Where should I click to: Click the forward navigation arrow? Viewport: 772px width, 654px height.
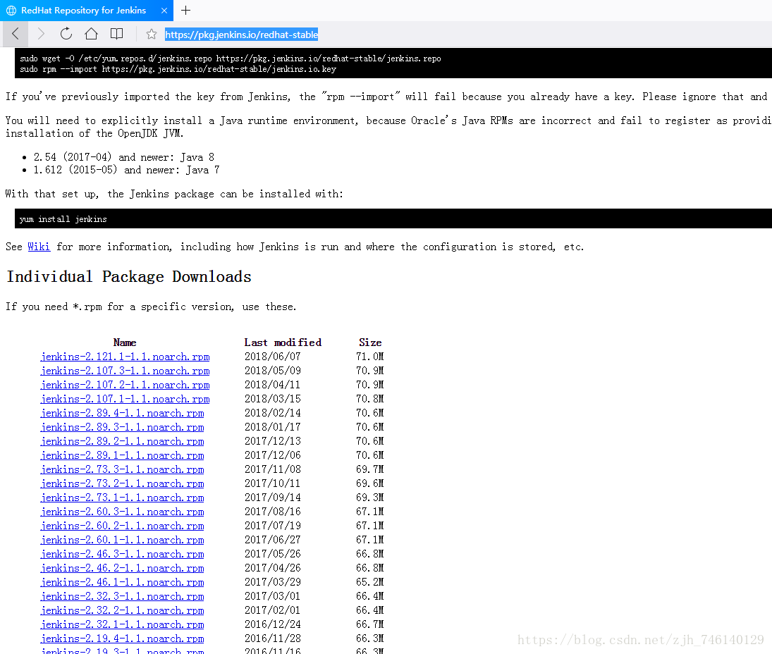41,34
